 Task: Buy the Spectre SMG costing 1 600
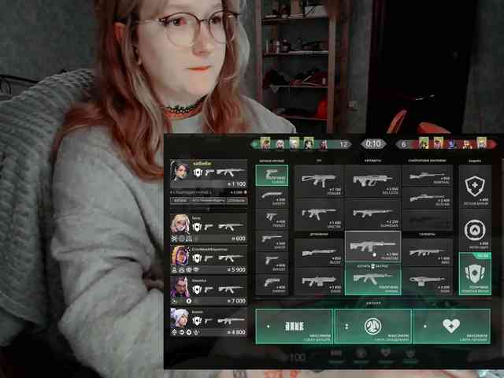click(x=319, y=214)
